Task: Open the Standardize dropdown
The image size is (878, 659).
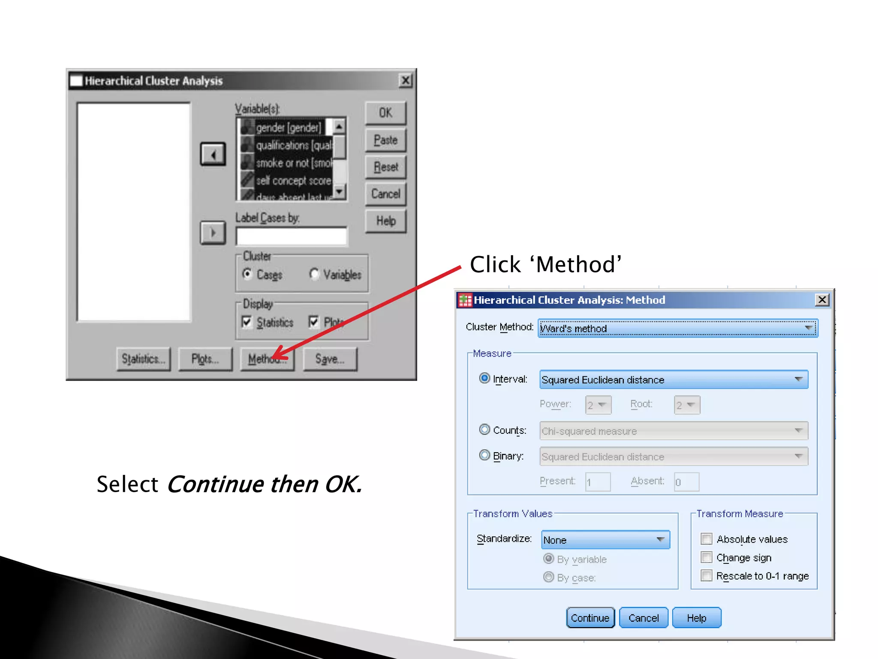Action: (605, 540)
